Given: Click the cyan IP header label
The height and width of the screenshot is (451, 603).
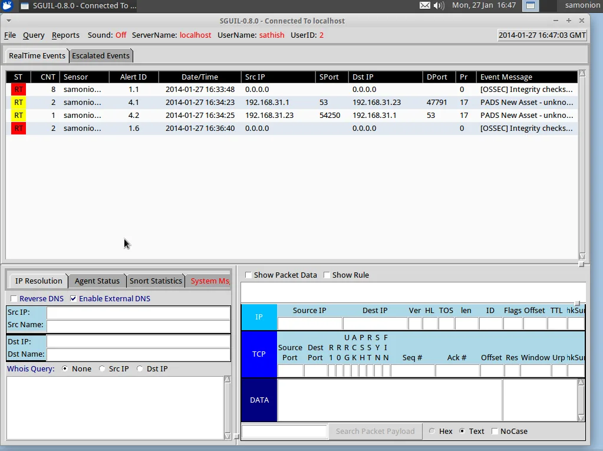Looking at the screenshot, I should 259,317.
